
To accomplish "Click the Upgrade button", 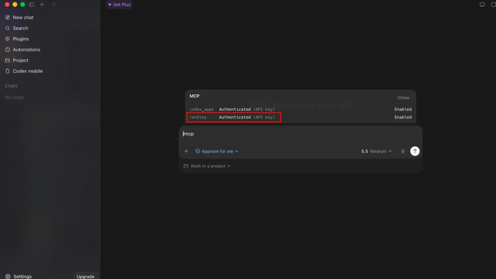I will tap(85, 276).
